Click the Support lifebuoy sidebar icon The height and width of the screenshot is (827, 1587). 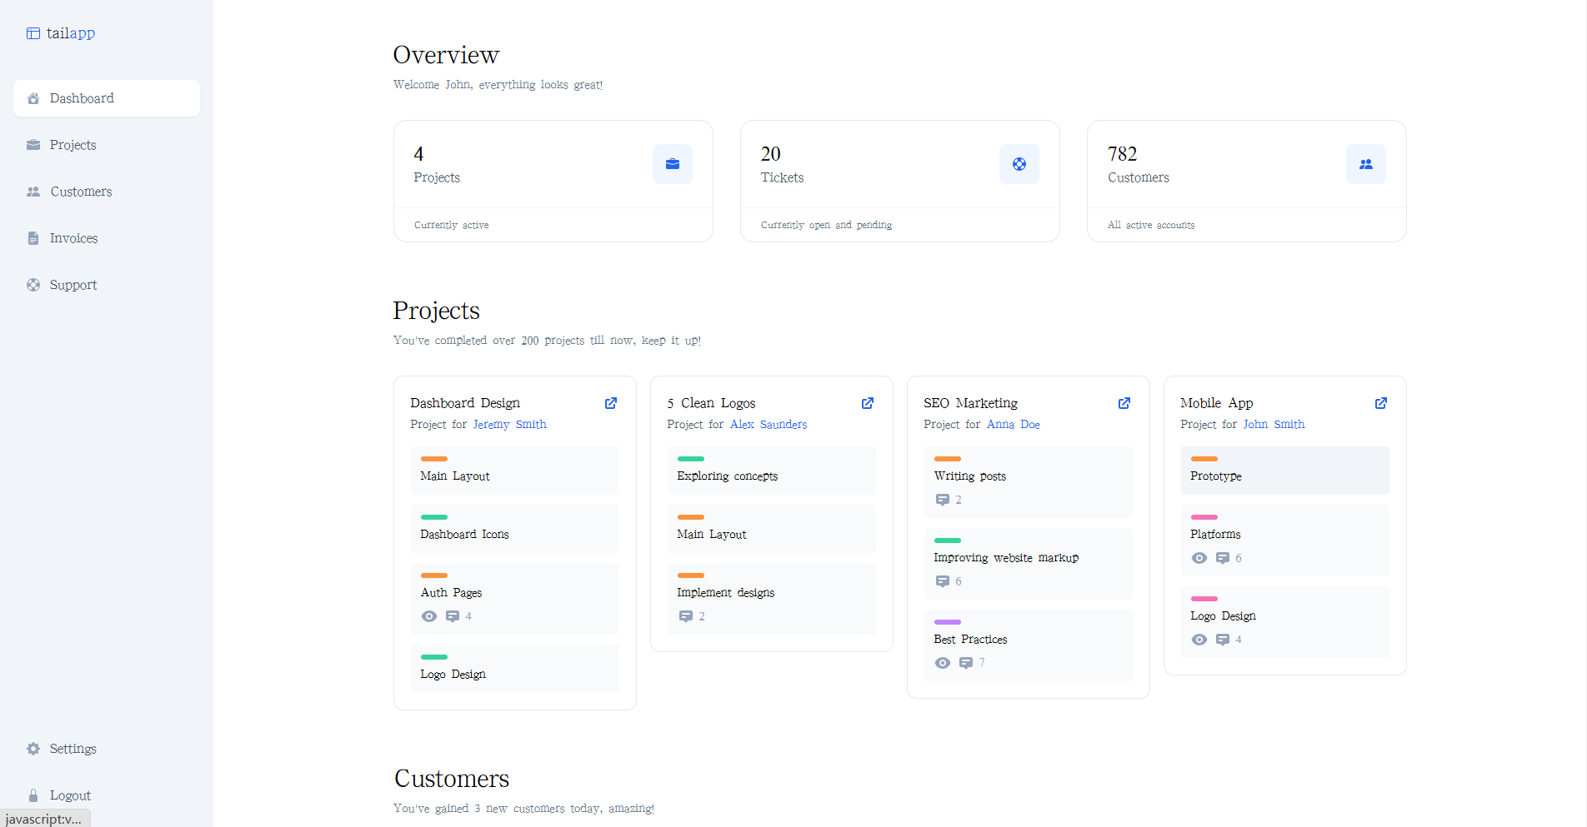coord(33,285)
